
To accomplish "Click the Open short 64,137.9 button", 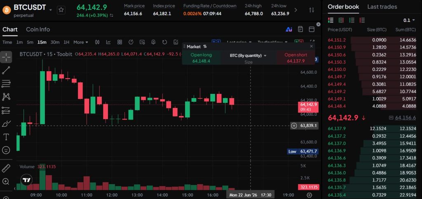I will (x=296, y=58).
